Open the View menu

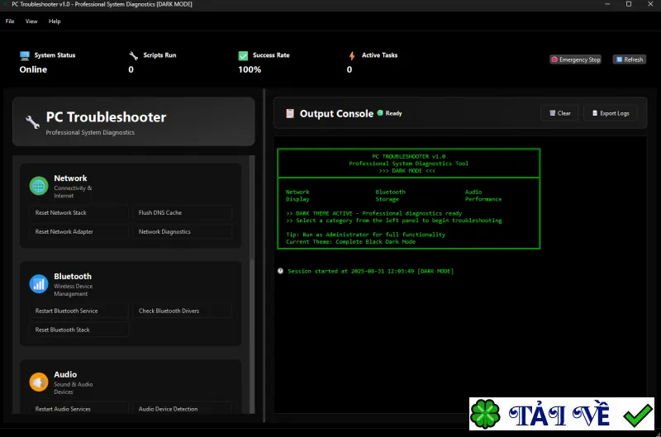tap(31, 21)
